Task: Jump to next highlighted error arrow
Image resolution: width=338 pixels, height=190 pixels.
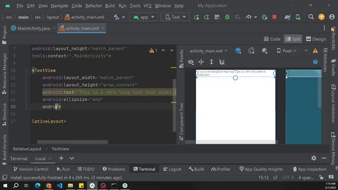Action: [x=172, y=51]
